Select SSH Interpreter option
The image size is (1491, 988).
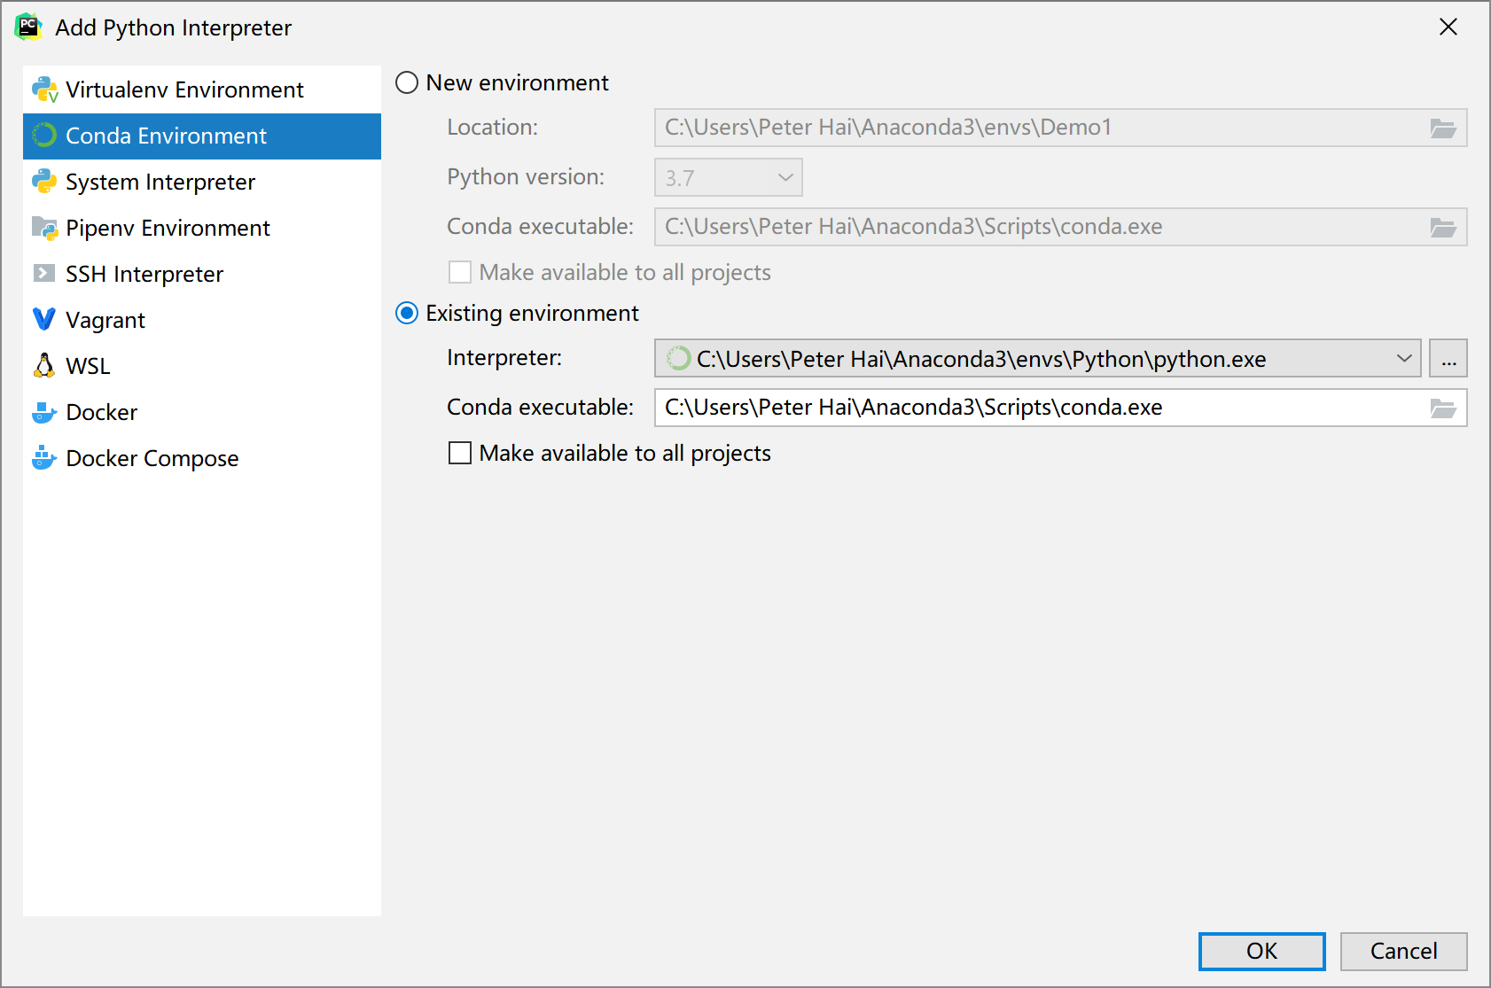(x=202, y=274)
